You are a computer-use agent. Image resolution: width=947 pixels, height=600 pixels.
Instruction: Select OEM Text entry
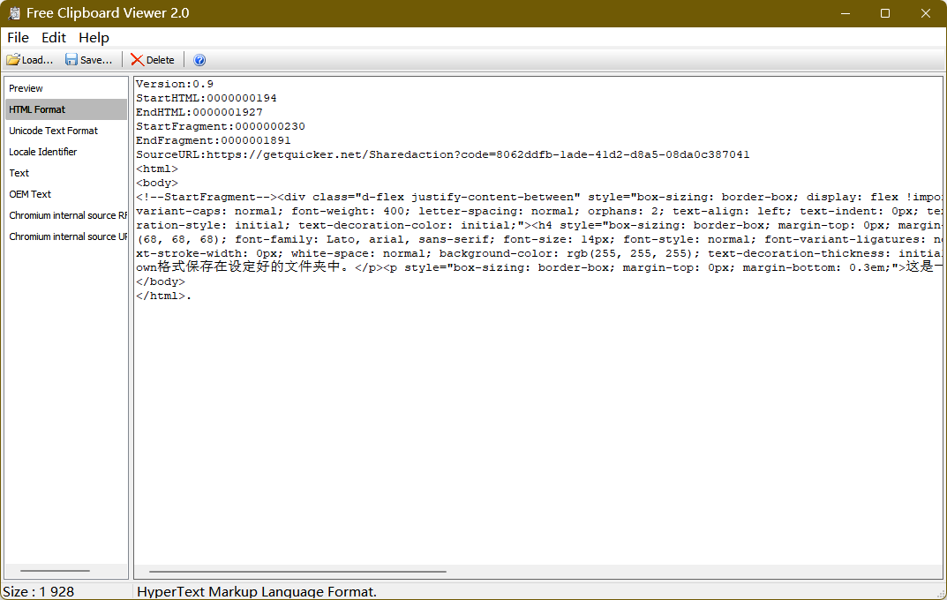tap(66, 194)
